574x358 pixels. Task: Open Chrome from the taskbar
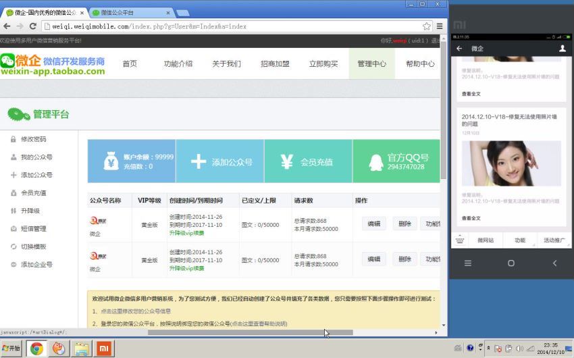(x=36, y=349)
